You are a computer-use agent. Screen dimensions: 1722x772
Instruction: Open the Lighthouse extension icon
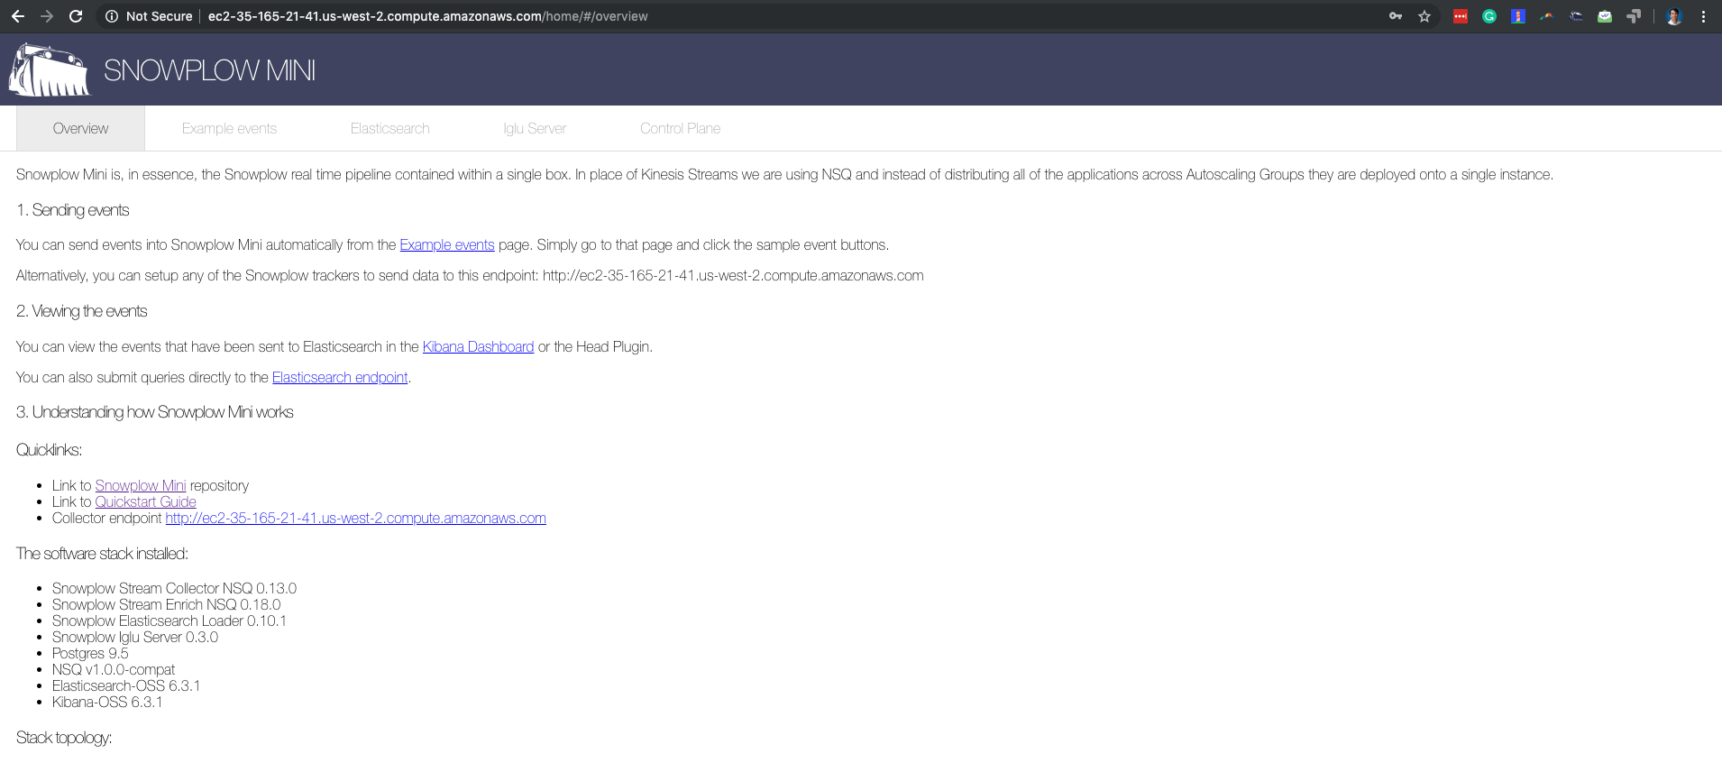pos(1518,16)
